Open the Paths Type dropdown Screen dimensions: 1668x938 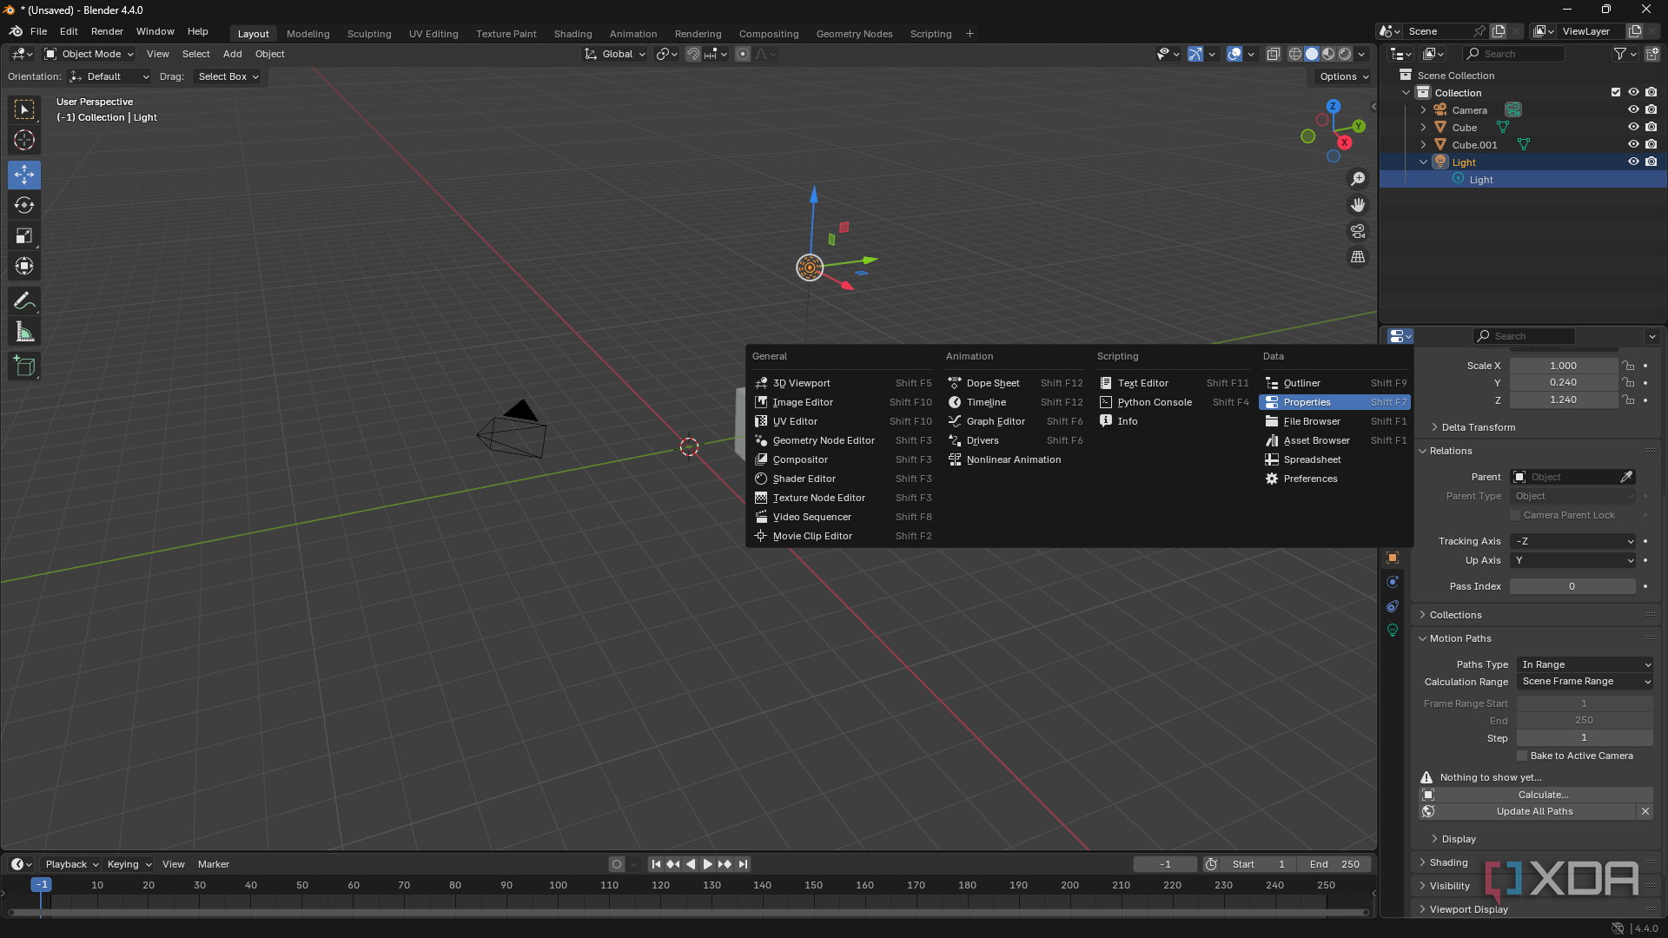(x=1585, y=664)
